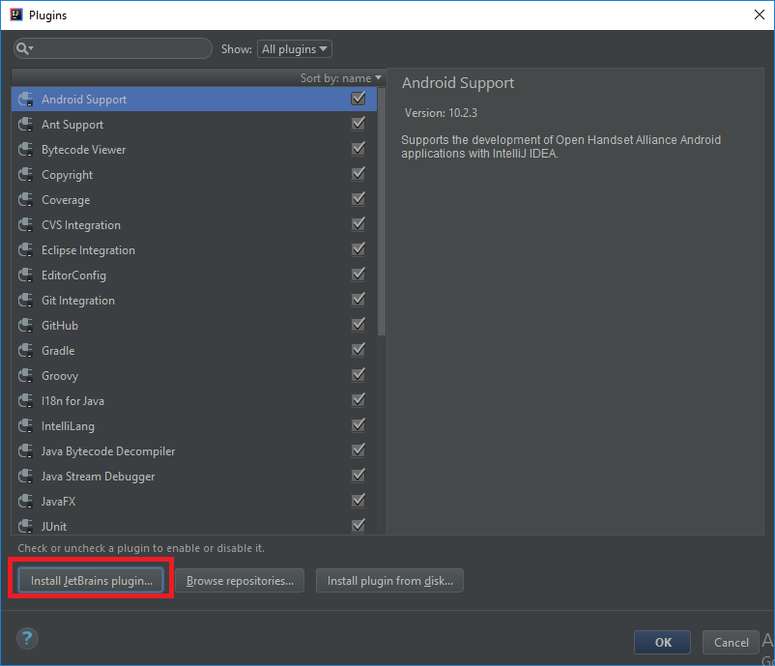Dismiss the dialog with Cancel
The image size is (775, 666).
pos(731,642)
